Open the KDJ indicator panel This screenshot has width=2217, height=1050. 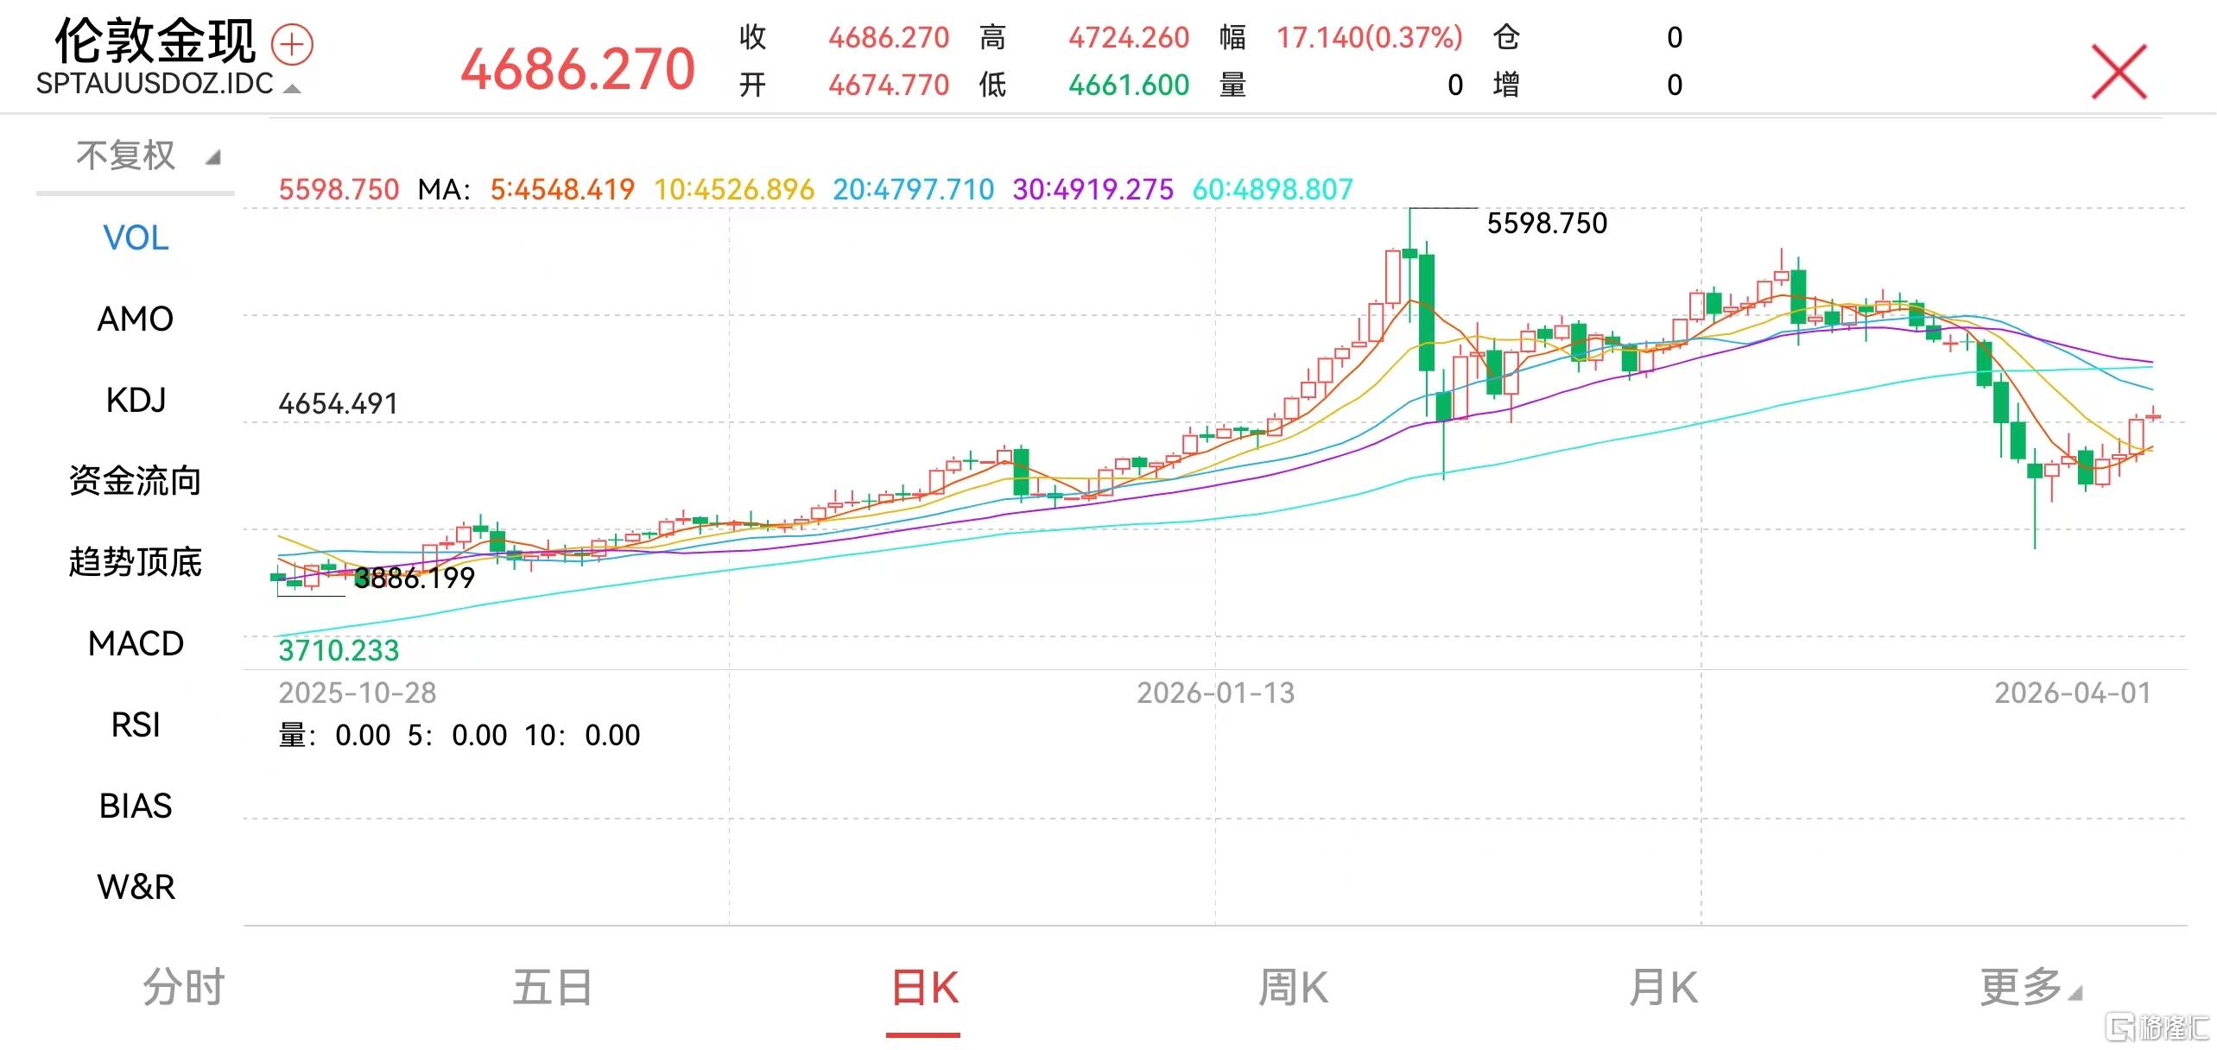(x=134, y=400)
